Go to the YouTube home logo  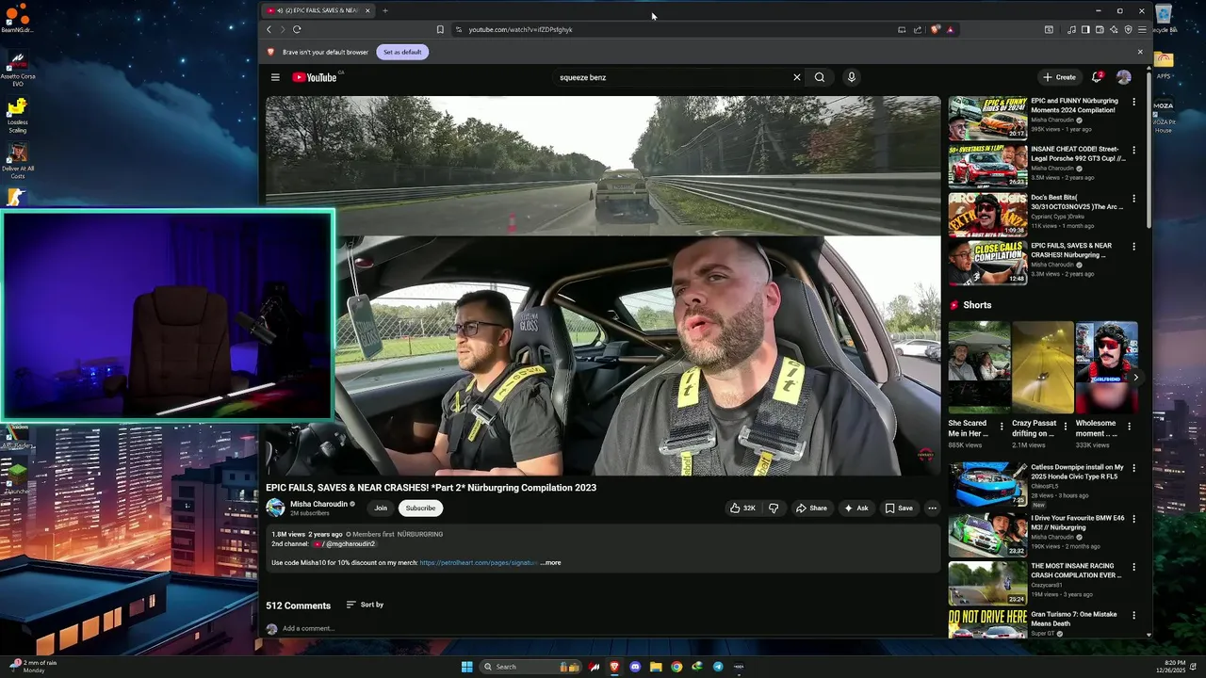click(315, 77)
